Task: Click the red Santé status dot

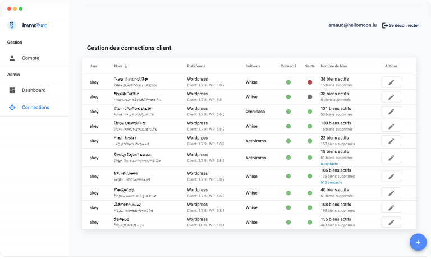Action: click(310, 82)
